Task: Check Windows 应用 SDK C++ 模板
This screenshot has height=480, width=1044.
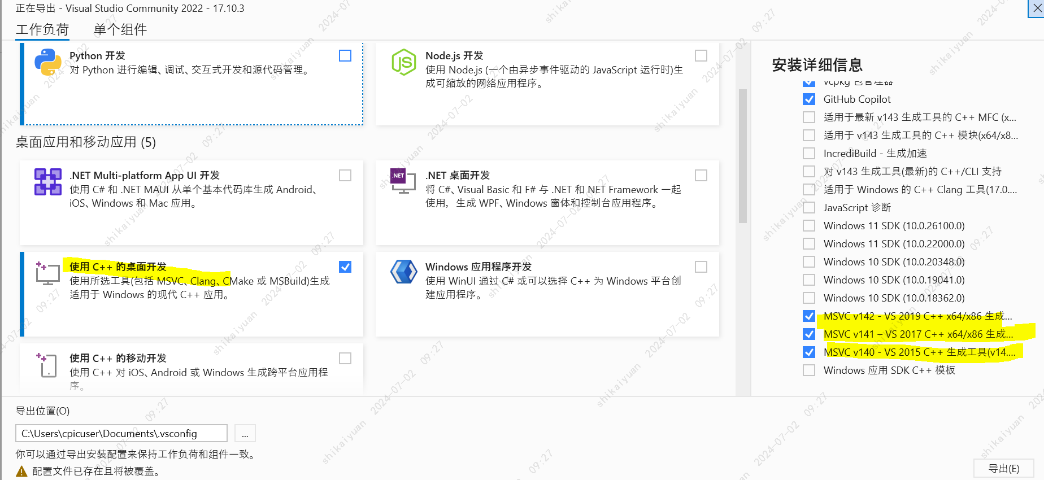Action: click(809, 370)
